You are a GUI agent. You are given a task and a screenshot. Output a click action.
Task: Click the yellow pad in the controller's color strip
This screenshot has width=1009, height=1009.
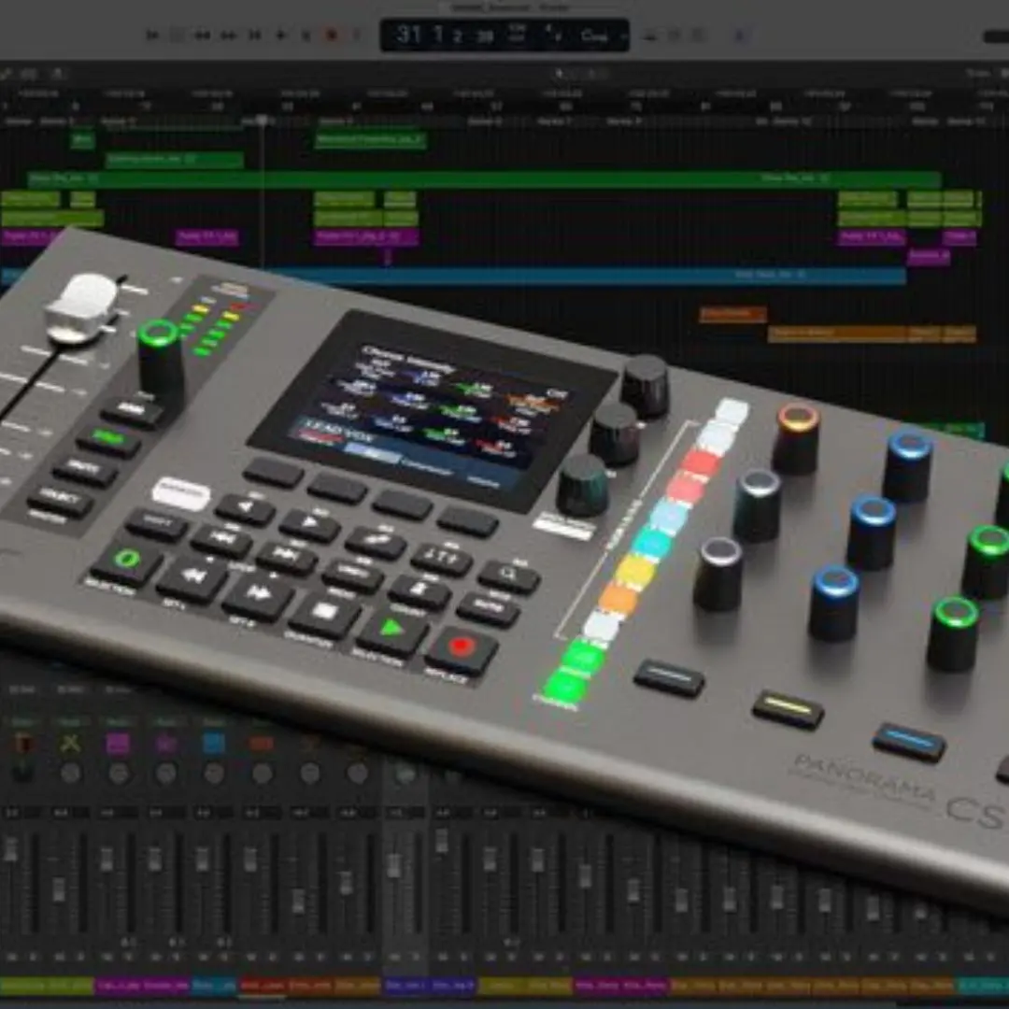pos(636,572)
